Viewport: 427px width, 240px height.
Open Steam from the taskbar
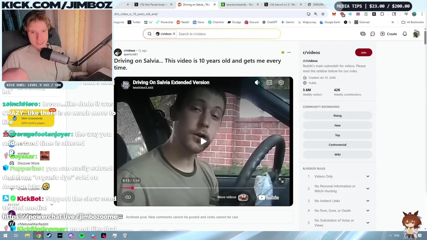tap(49, 236)
